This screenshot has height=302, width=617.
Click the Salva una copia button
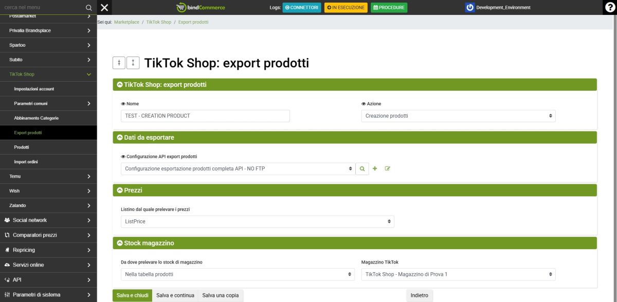click(221, 295)
